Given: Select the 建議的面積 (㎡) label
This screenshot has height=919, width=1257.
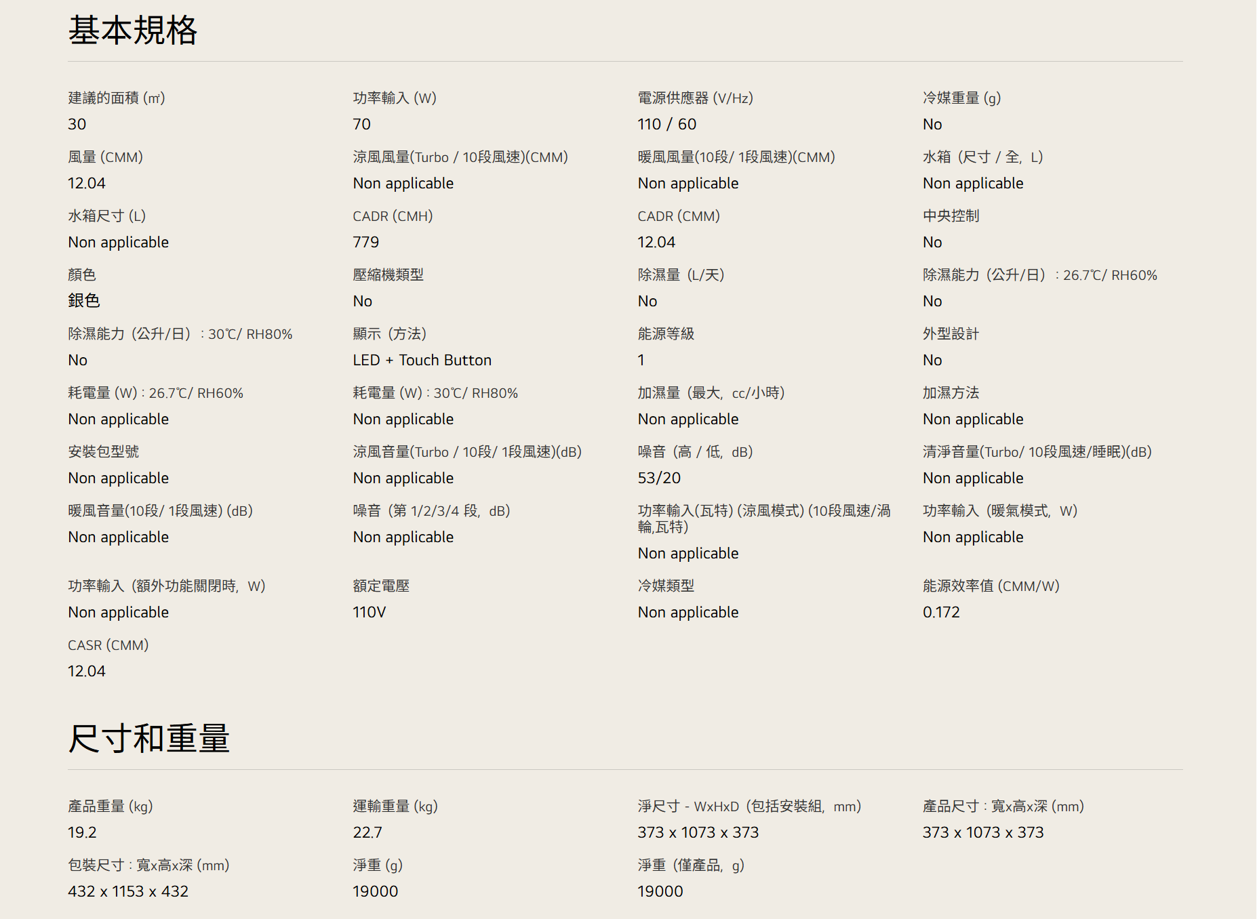Looking at the screenshot, I should pyautogui.click(x=116, y=98).
